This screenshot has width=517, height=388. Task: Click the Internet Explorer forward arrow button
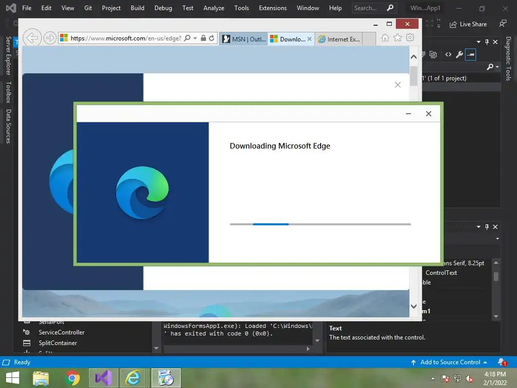pos(49,38)
